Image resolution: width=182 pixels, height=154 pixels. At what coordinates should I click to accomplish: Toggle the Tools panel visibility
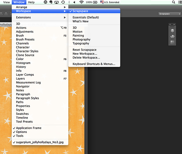point(40,136)
